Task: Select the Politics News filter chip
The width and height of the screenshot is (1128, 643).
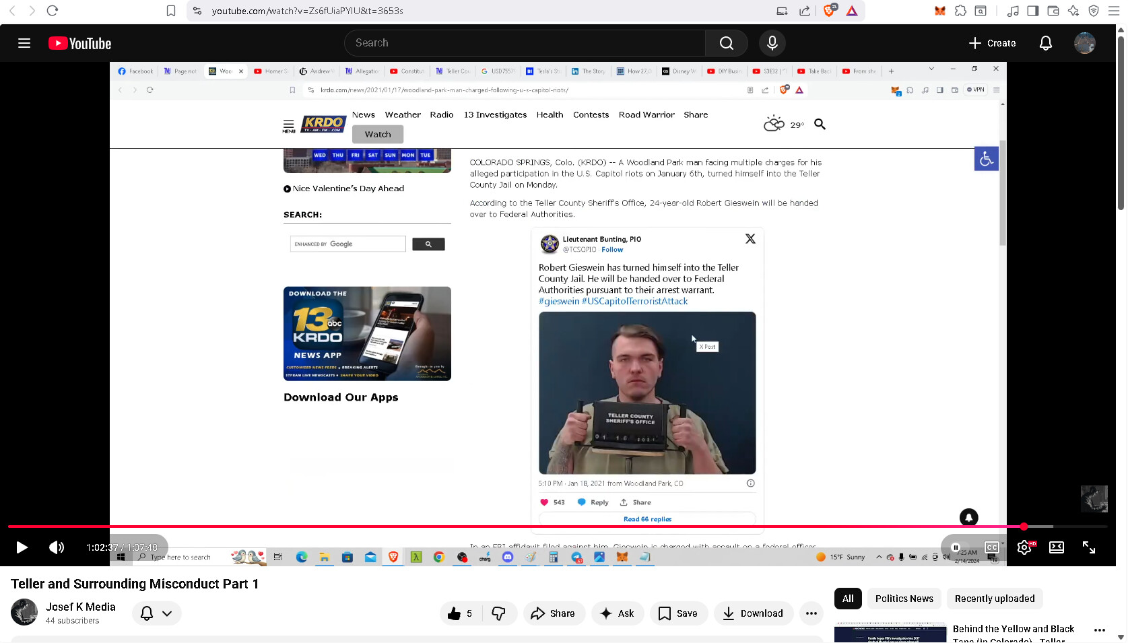Action: tap(904, 599)
